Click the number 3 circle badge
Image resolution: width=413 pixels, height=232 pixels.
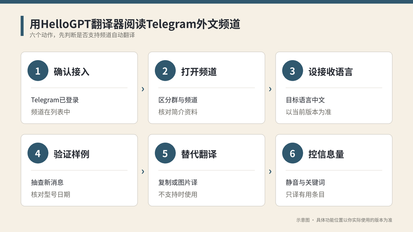click(293, 71)
